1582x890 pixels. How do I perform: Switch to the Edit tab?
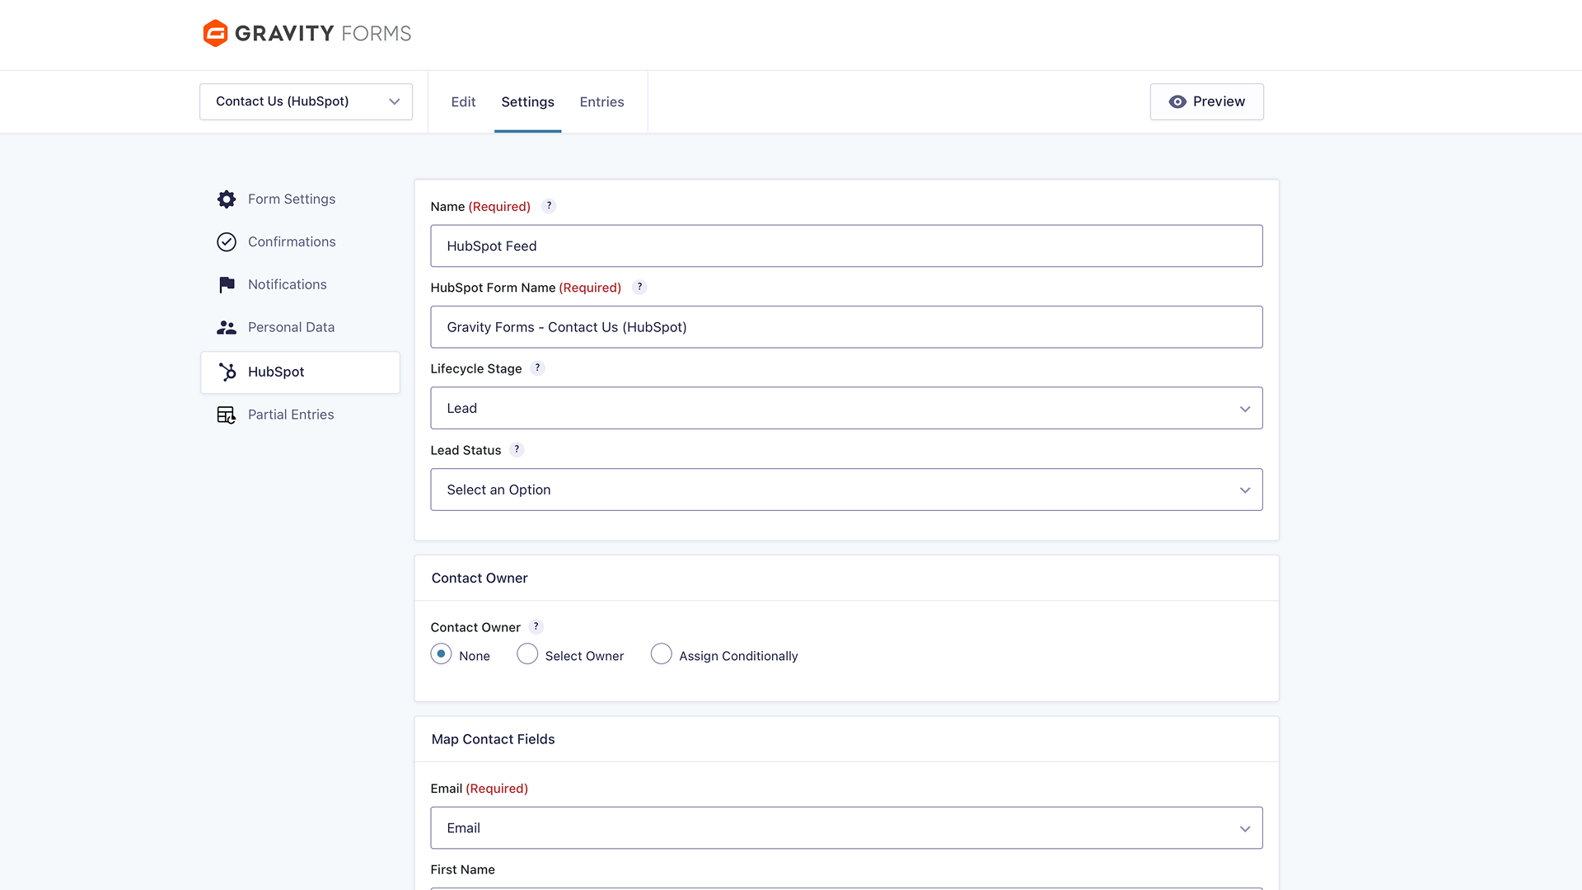point(463,102)
